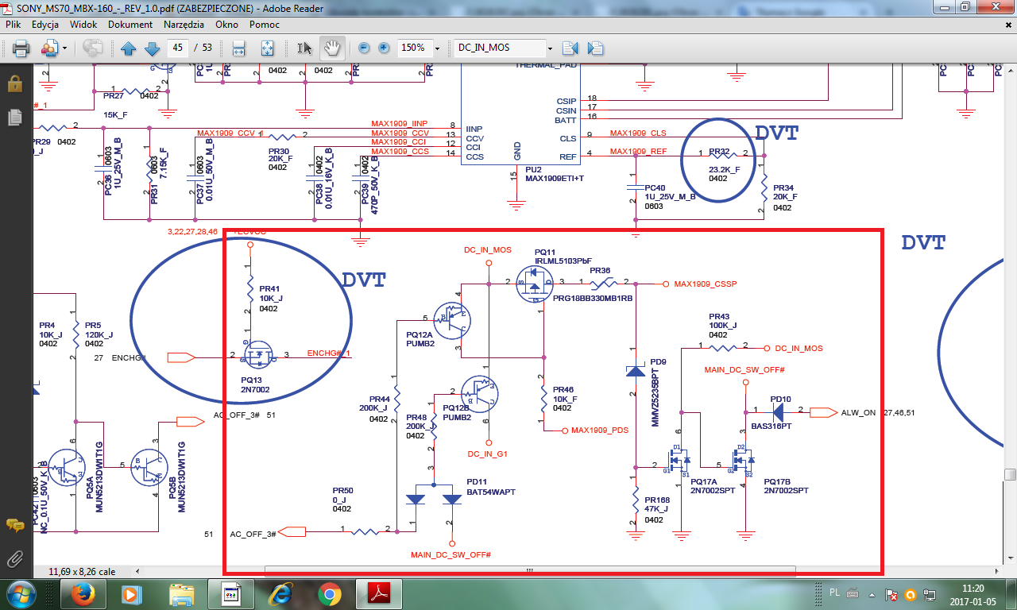Click the zoom in plus button
The image size is (1017, 610).
384,48
